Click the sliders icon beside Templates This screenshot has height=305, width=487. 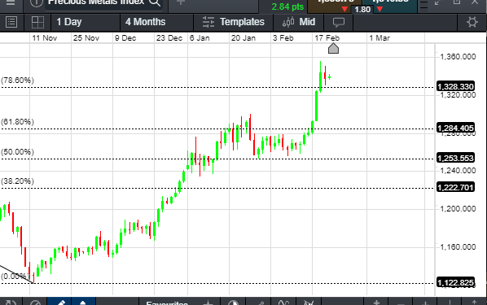pos(208,22)
